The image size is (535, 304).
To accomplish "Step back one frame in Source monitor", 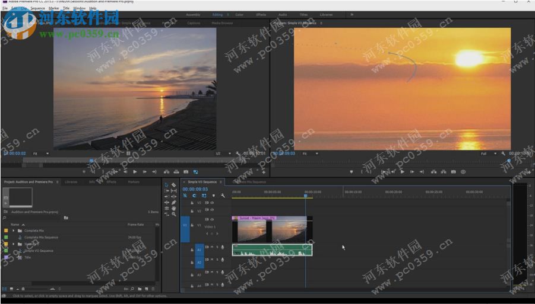I will [125, 172].
